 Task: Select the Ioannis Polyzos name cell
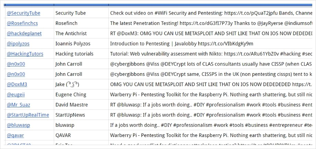[81, 44]
